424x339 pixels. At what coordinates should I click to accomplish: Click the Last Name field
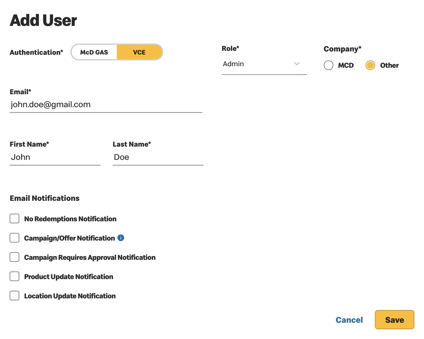[158, 157]
